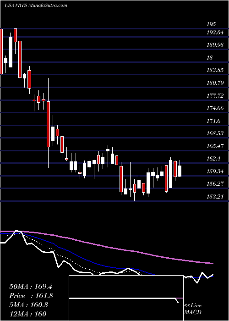
Task: Click the Price : 161.8 readout
Action: 31,296
